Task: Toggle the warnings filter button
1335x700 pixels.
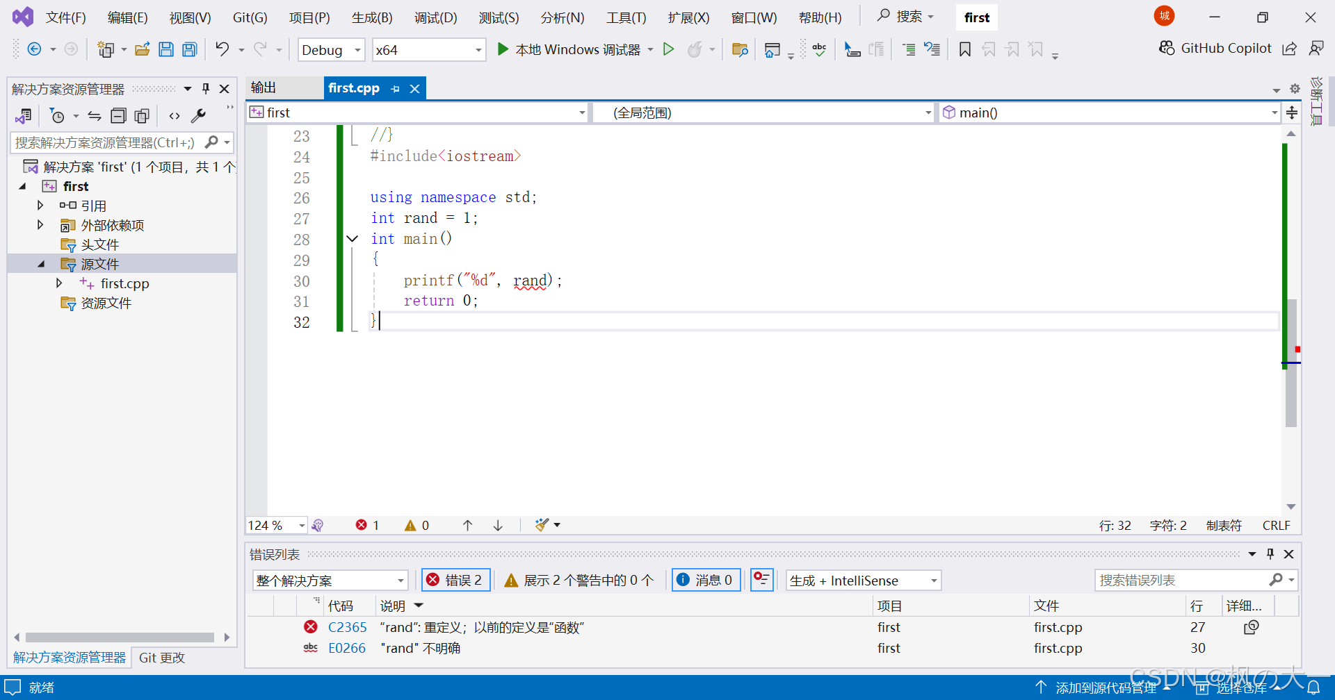Action: [578, 580]
